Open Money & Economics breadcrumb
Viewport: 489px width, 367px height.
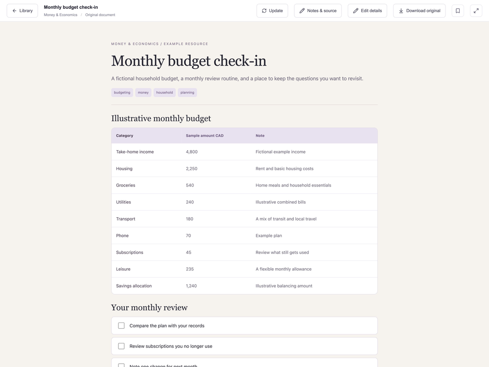[61, 15]
